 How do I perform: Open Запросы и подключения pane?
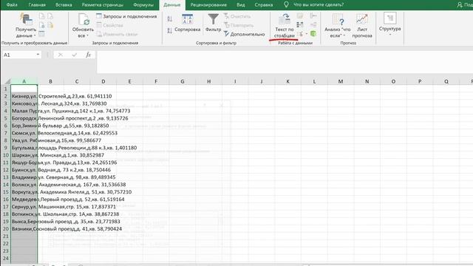coord(126,16)
